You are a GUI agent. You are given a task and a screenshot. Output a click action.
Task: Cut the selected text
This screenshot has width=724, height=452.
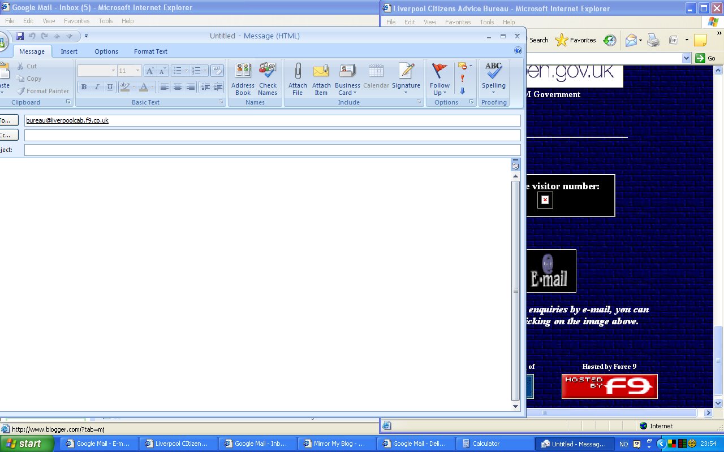tap(27, 66)
